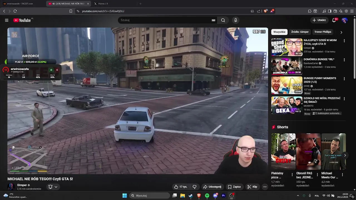The width and height of the screenshot is (356, 200).
Task: Open the NAJLEPSZY DZIEŃ W MOIM ŻYCIU video thumbnail
Action: (287, 47)
